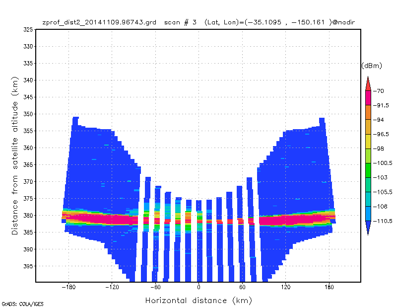Screen dimensions: 397x307
Task: Click the 380 tick on vertical axis
Action: coord(28,215)
